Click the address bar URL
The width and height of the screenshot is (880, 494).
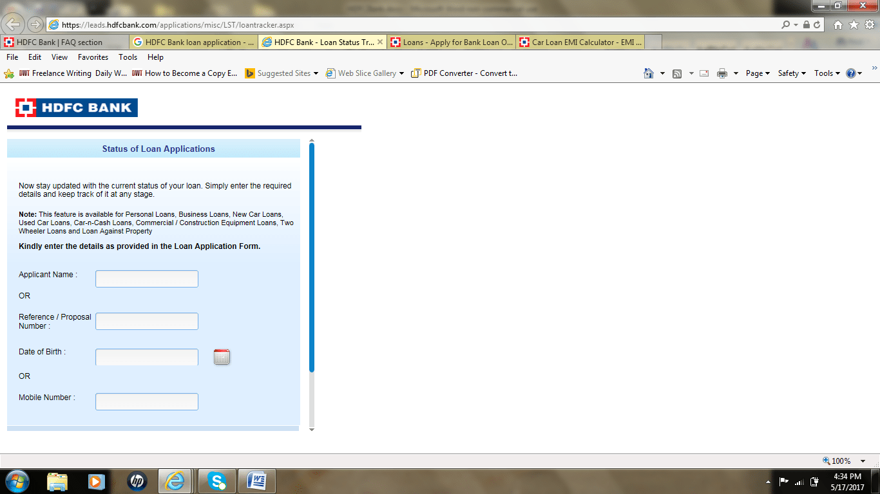(x=178, y=25)
